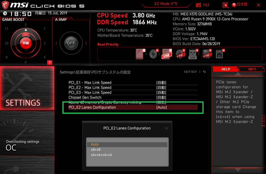The width and height of the screenshot is (266, 174).
Task: Switch to EZ Mode (F7)
Action: (166, 4)
